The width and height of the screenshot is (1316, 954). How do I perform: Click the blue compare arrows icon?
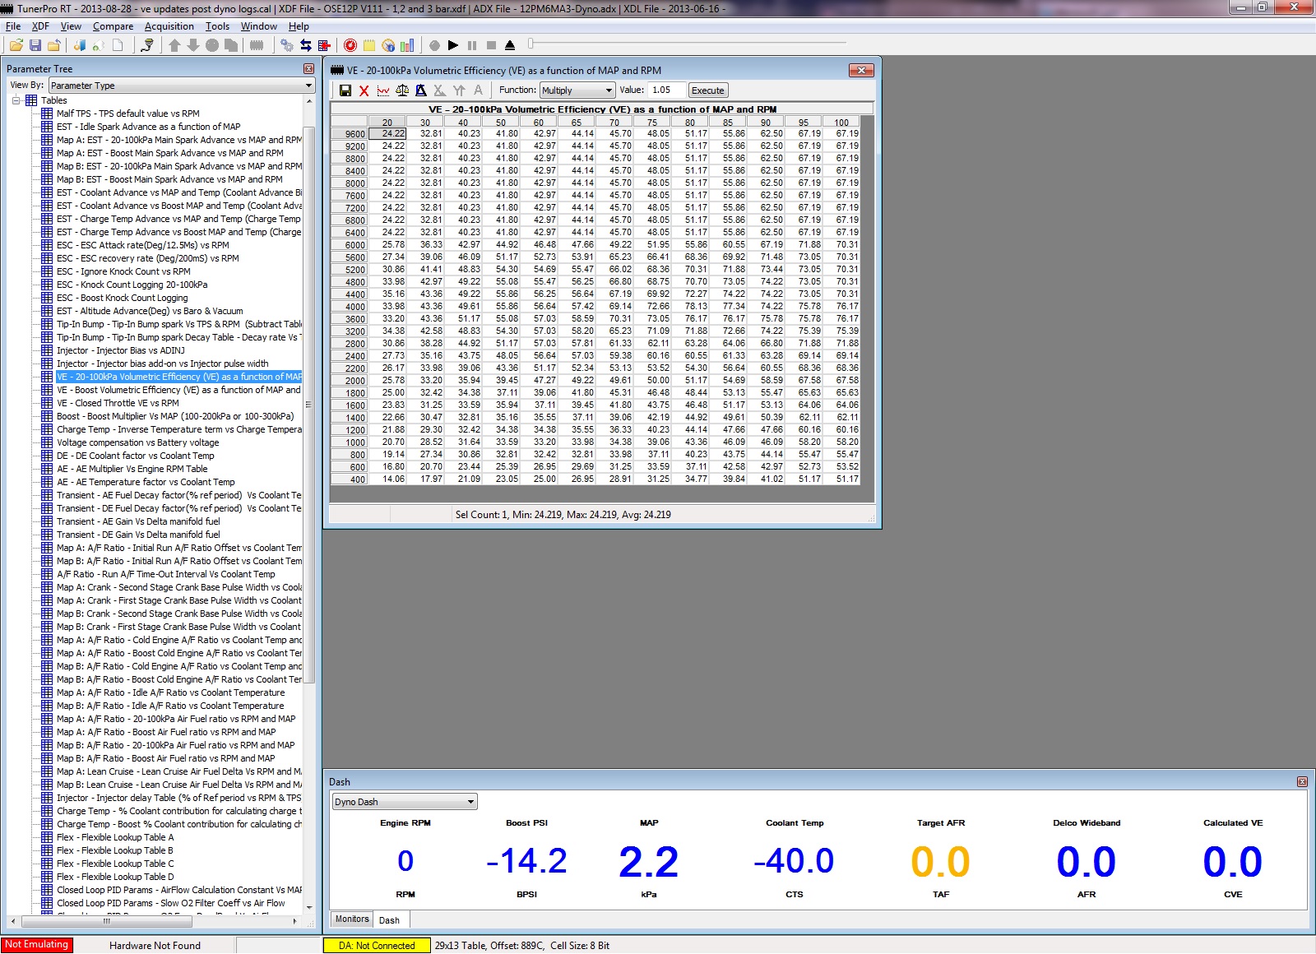(306, 45)
